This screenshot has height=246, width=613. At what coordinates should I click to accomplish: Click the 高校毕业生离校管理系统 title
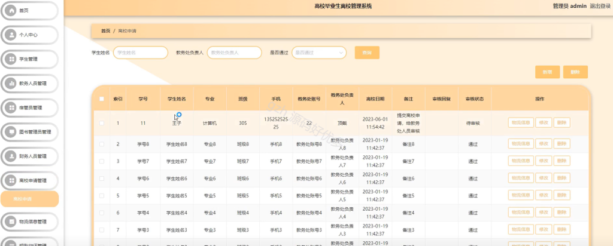(343, 6)
